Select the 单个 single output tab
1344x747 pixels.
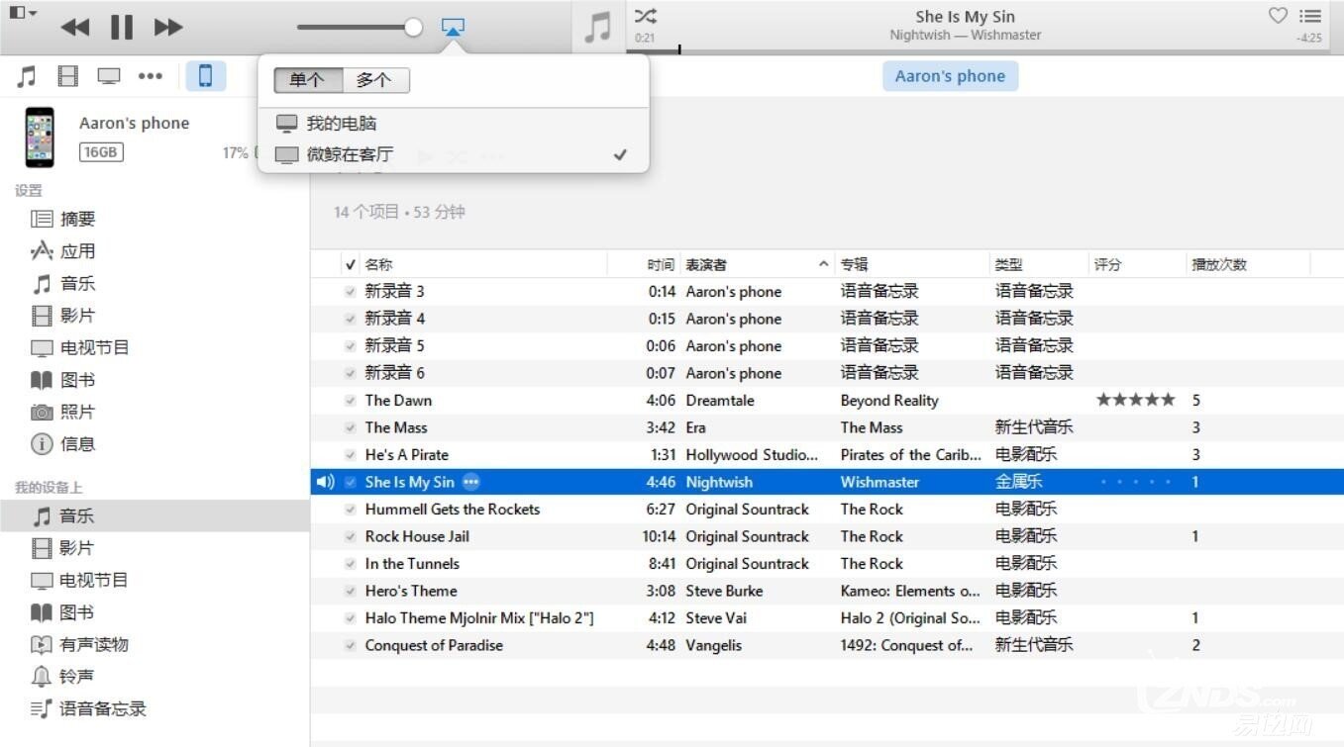coord(308,81)
